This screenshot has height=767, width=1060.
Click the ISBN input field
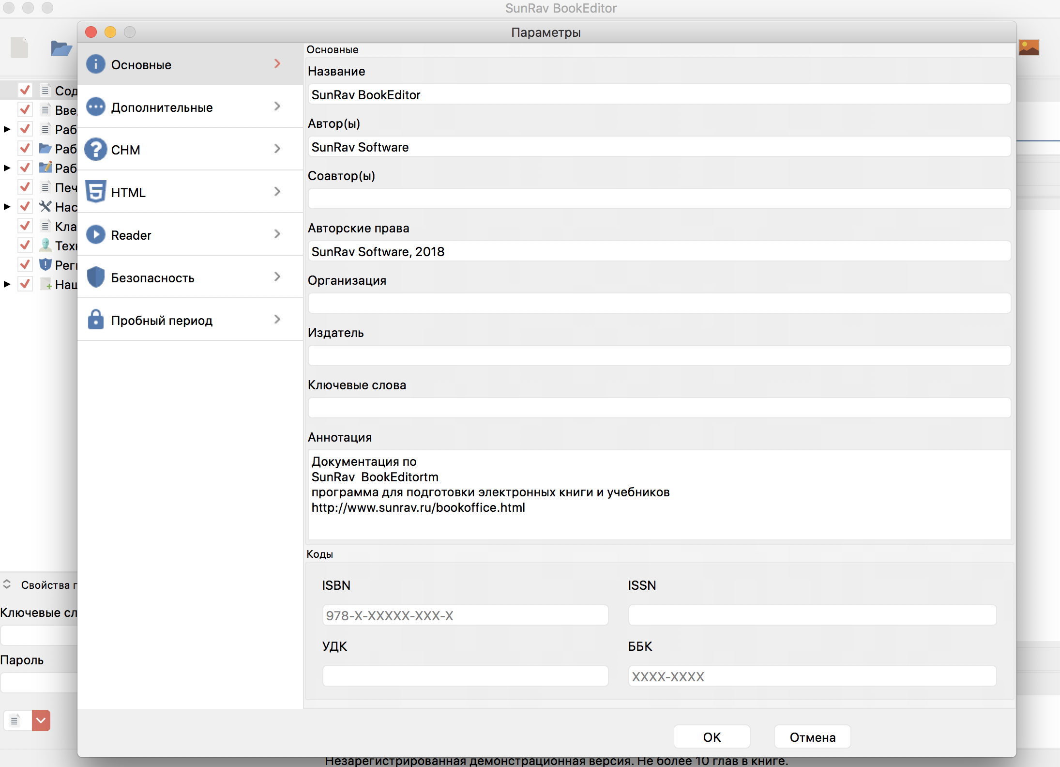465,615
